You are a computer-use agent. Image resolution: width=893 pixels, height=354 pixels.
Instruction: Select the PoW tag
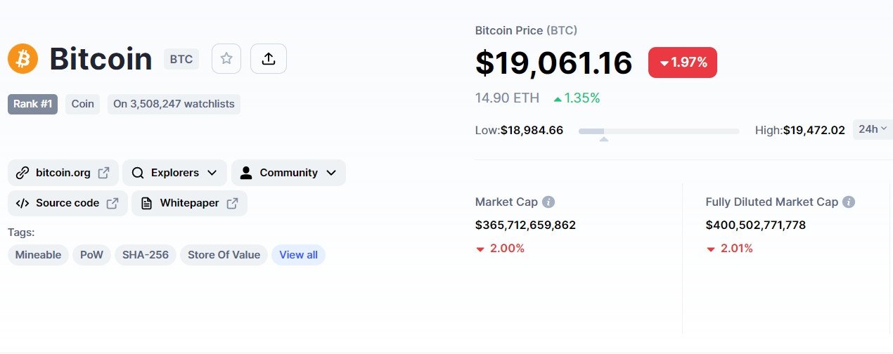click(x=91, y=255)
